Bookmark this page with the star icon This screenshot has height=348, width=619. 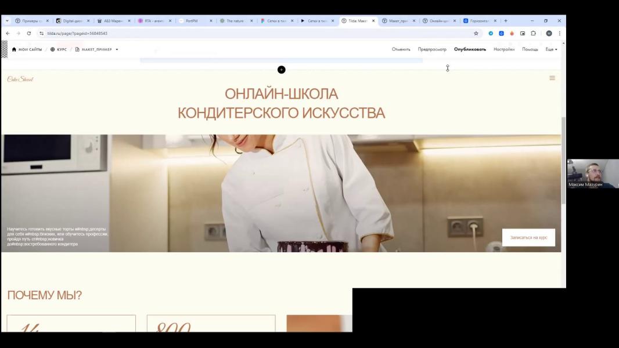476,34
